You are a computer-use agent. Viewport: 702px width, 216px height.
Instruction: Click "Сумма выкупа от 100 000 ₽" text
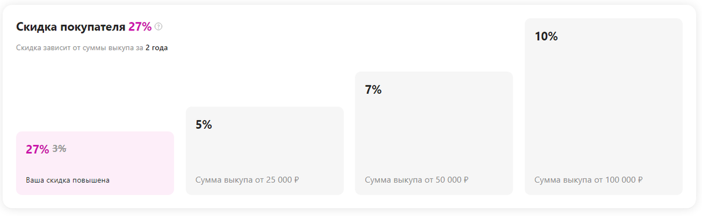(x=589, y=180)
